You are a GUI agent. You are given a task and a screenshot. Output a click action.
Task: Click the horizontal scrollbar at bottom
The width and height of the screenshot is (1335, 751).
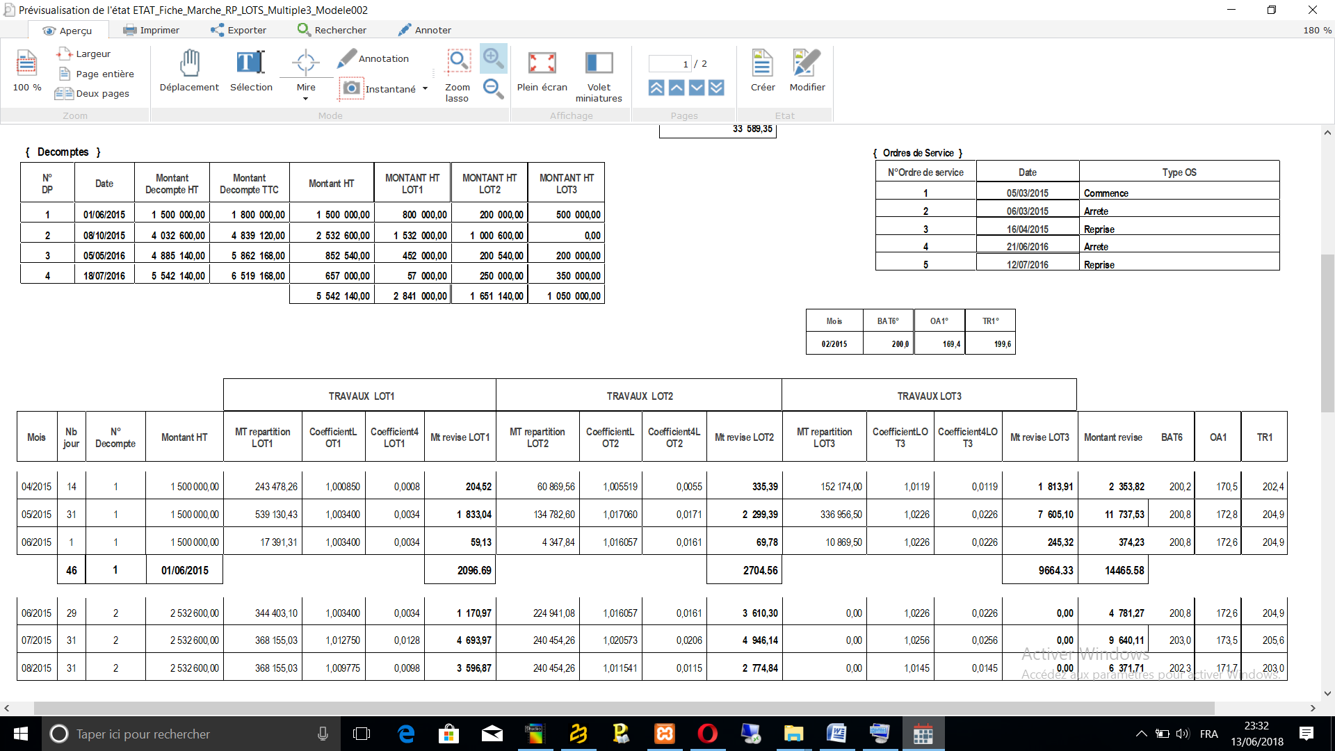coord(624,708)
